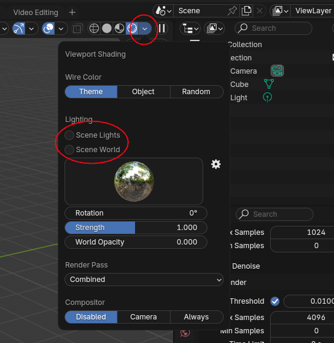Screen dimensions: 334x343
Task: Select Camera in the outliner
Action: [244, 71]
